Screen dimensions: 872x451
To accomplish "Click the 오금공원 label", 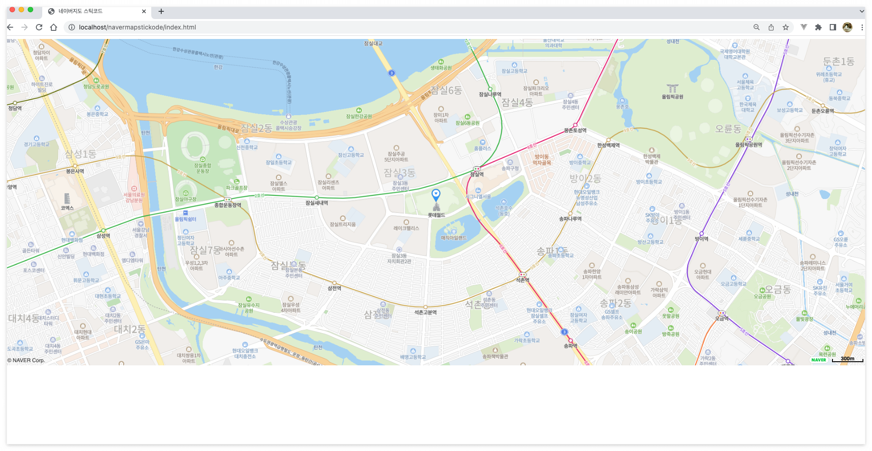I will 763,296.
